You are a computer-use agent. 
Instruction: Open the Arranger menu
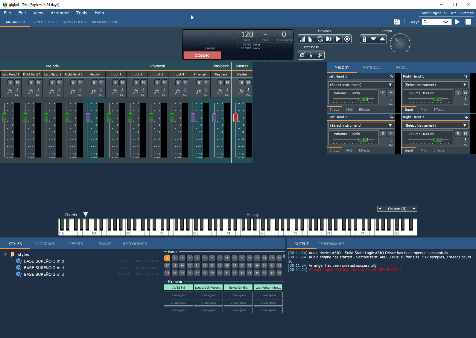pos(60,13)
